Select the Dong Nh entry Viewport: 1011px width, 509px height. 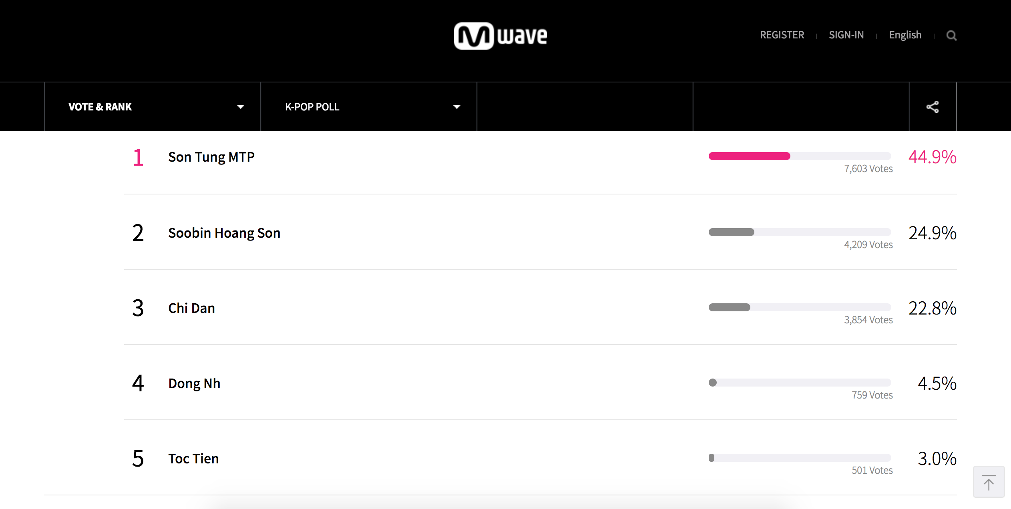pyautogui.click(x=540, y=383)
